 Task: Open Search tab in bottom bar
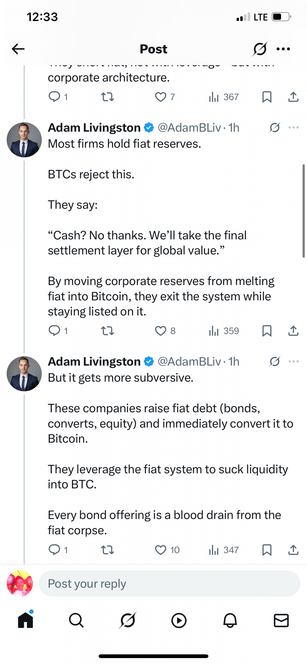[x=76, y=620]
